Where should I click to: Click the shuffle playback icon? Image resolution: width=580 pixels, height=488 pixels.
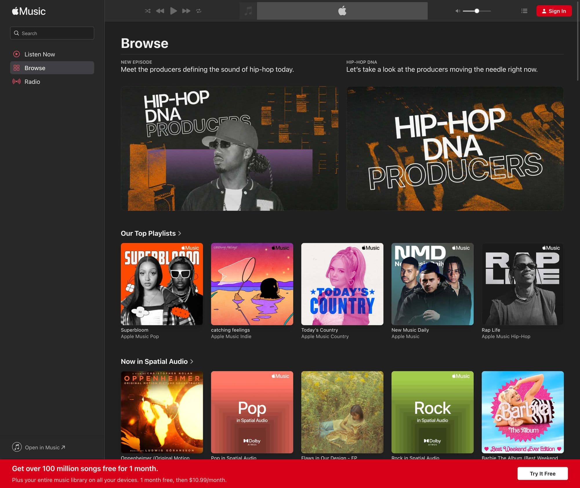[x=148, y=11]
